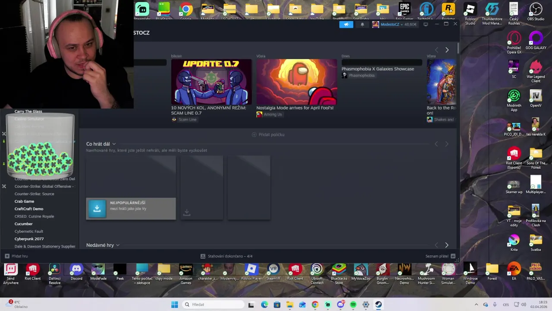Viewport: 552px width, 311px height.
Task: Select Cucumber in library list
Action: 23,224
